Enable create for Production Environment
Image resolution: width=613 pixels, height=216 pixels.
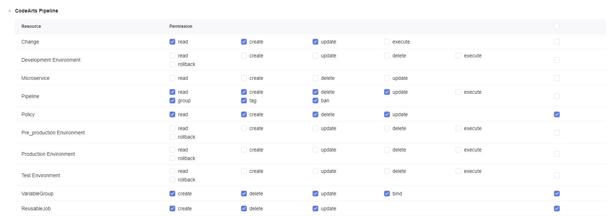point(244,150)
